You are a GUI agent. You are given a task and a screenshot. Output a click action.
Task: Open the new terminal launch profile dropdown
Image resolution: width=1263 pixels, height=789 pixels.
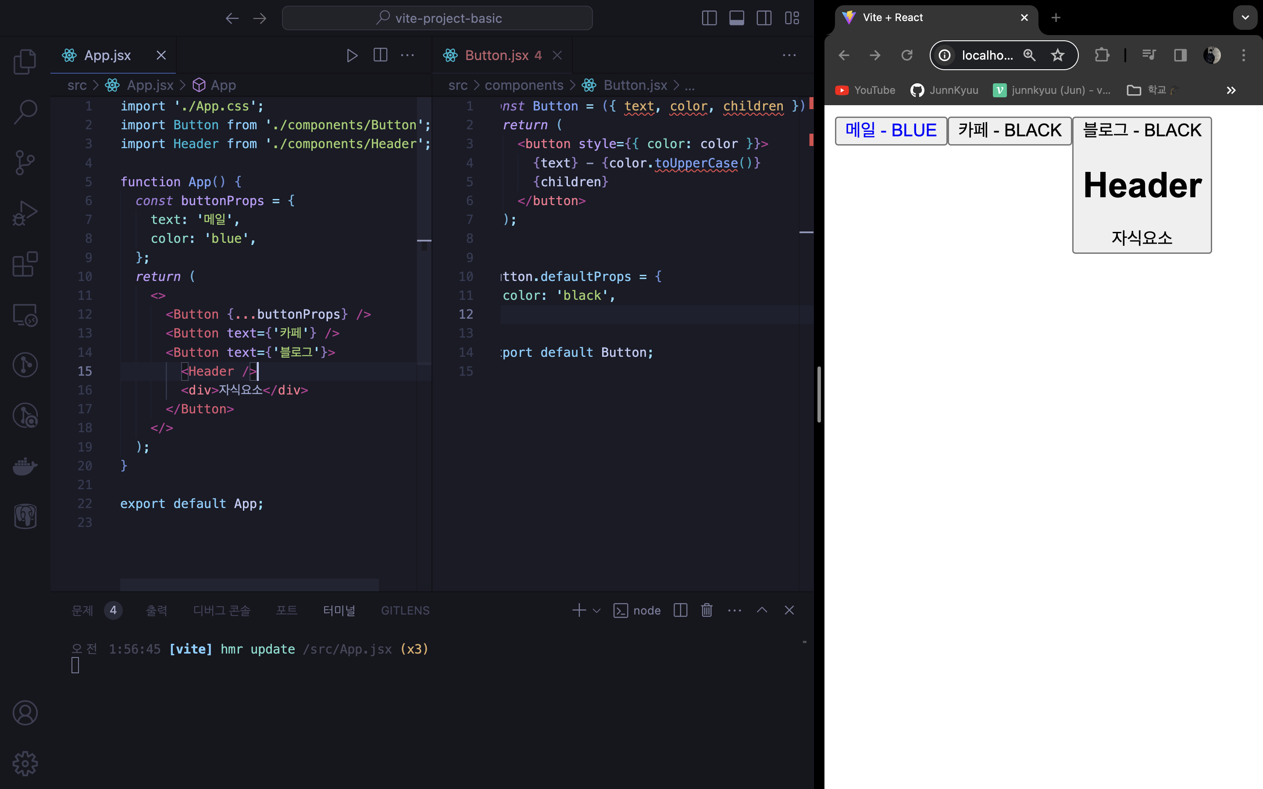pyautogui.click(x=596, y=610)
